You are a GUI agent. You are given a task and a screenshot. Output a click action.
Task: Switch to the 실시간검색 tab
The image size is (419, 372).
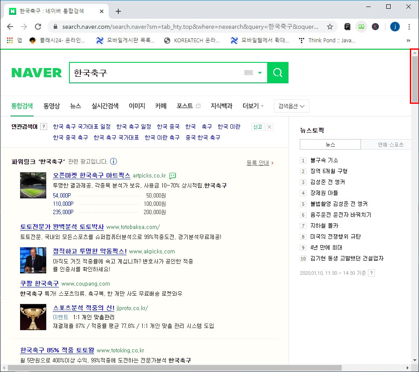pyautogui.click(x=105, y=106)
